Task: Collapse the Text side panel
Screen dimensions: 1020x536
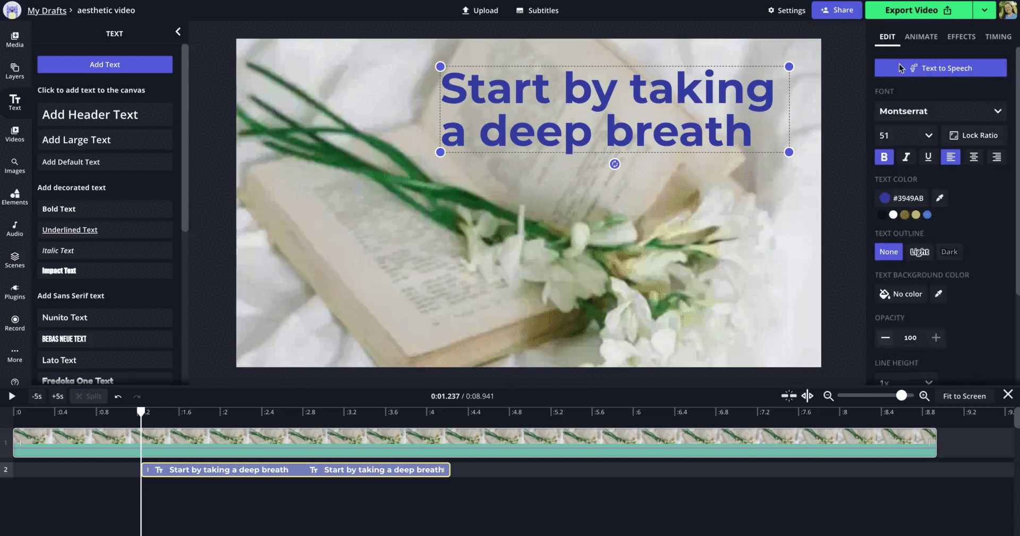Action: [178, 32]
